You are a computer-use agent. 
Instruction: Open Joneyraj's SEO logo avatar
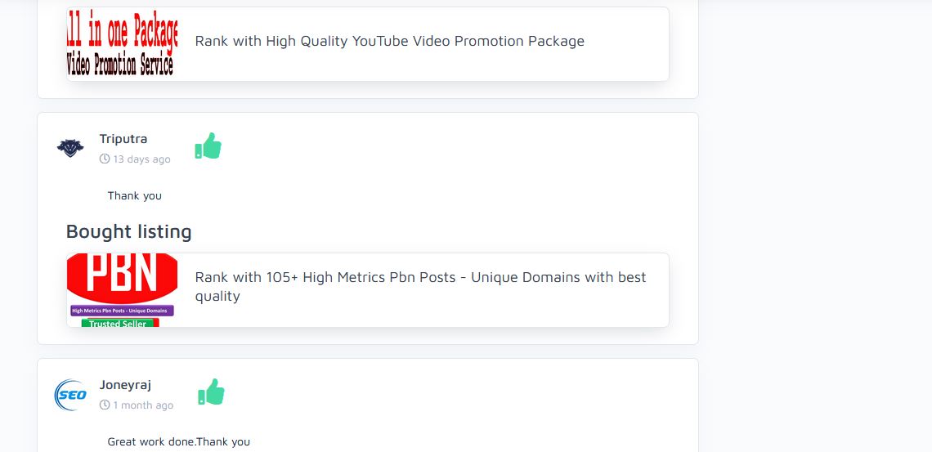click(70, 395)
